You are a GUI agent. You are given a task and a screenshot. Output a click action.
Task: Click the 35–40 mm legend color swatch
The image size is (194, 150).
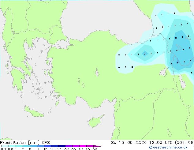click(x=76, y=146)
